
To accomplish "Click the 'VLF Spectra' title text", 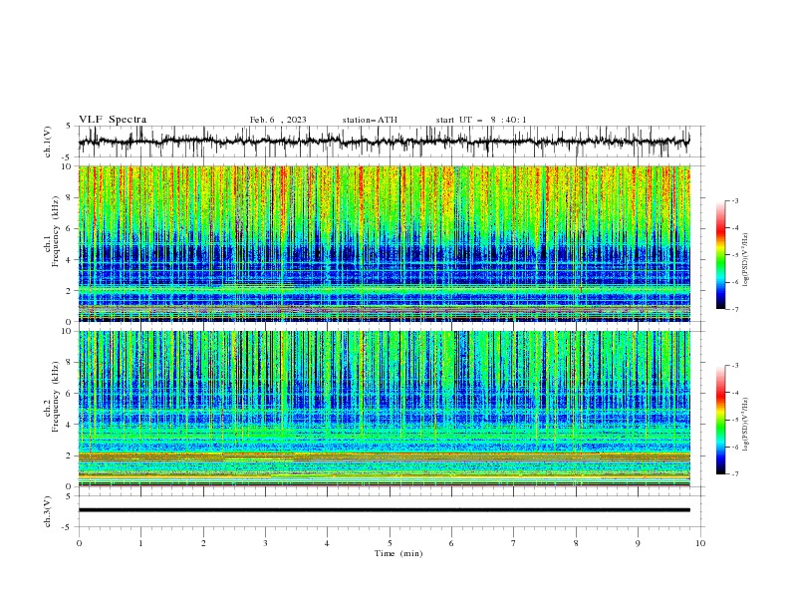I will pos(113,120).
